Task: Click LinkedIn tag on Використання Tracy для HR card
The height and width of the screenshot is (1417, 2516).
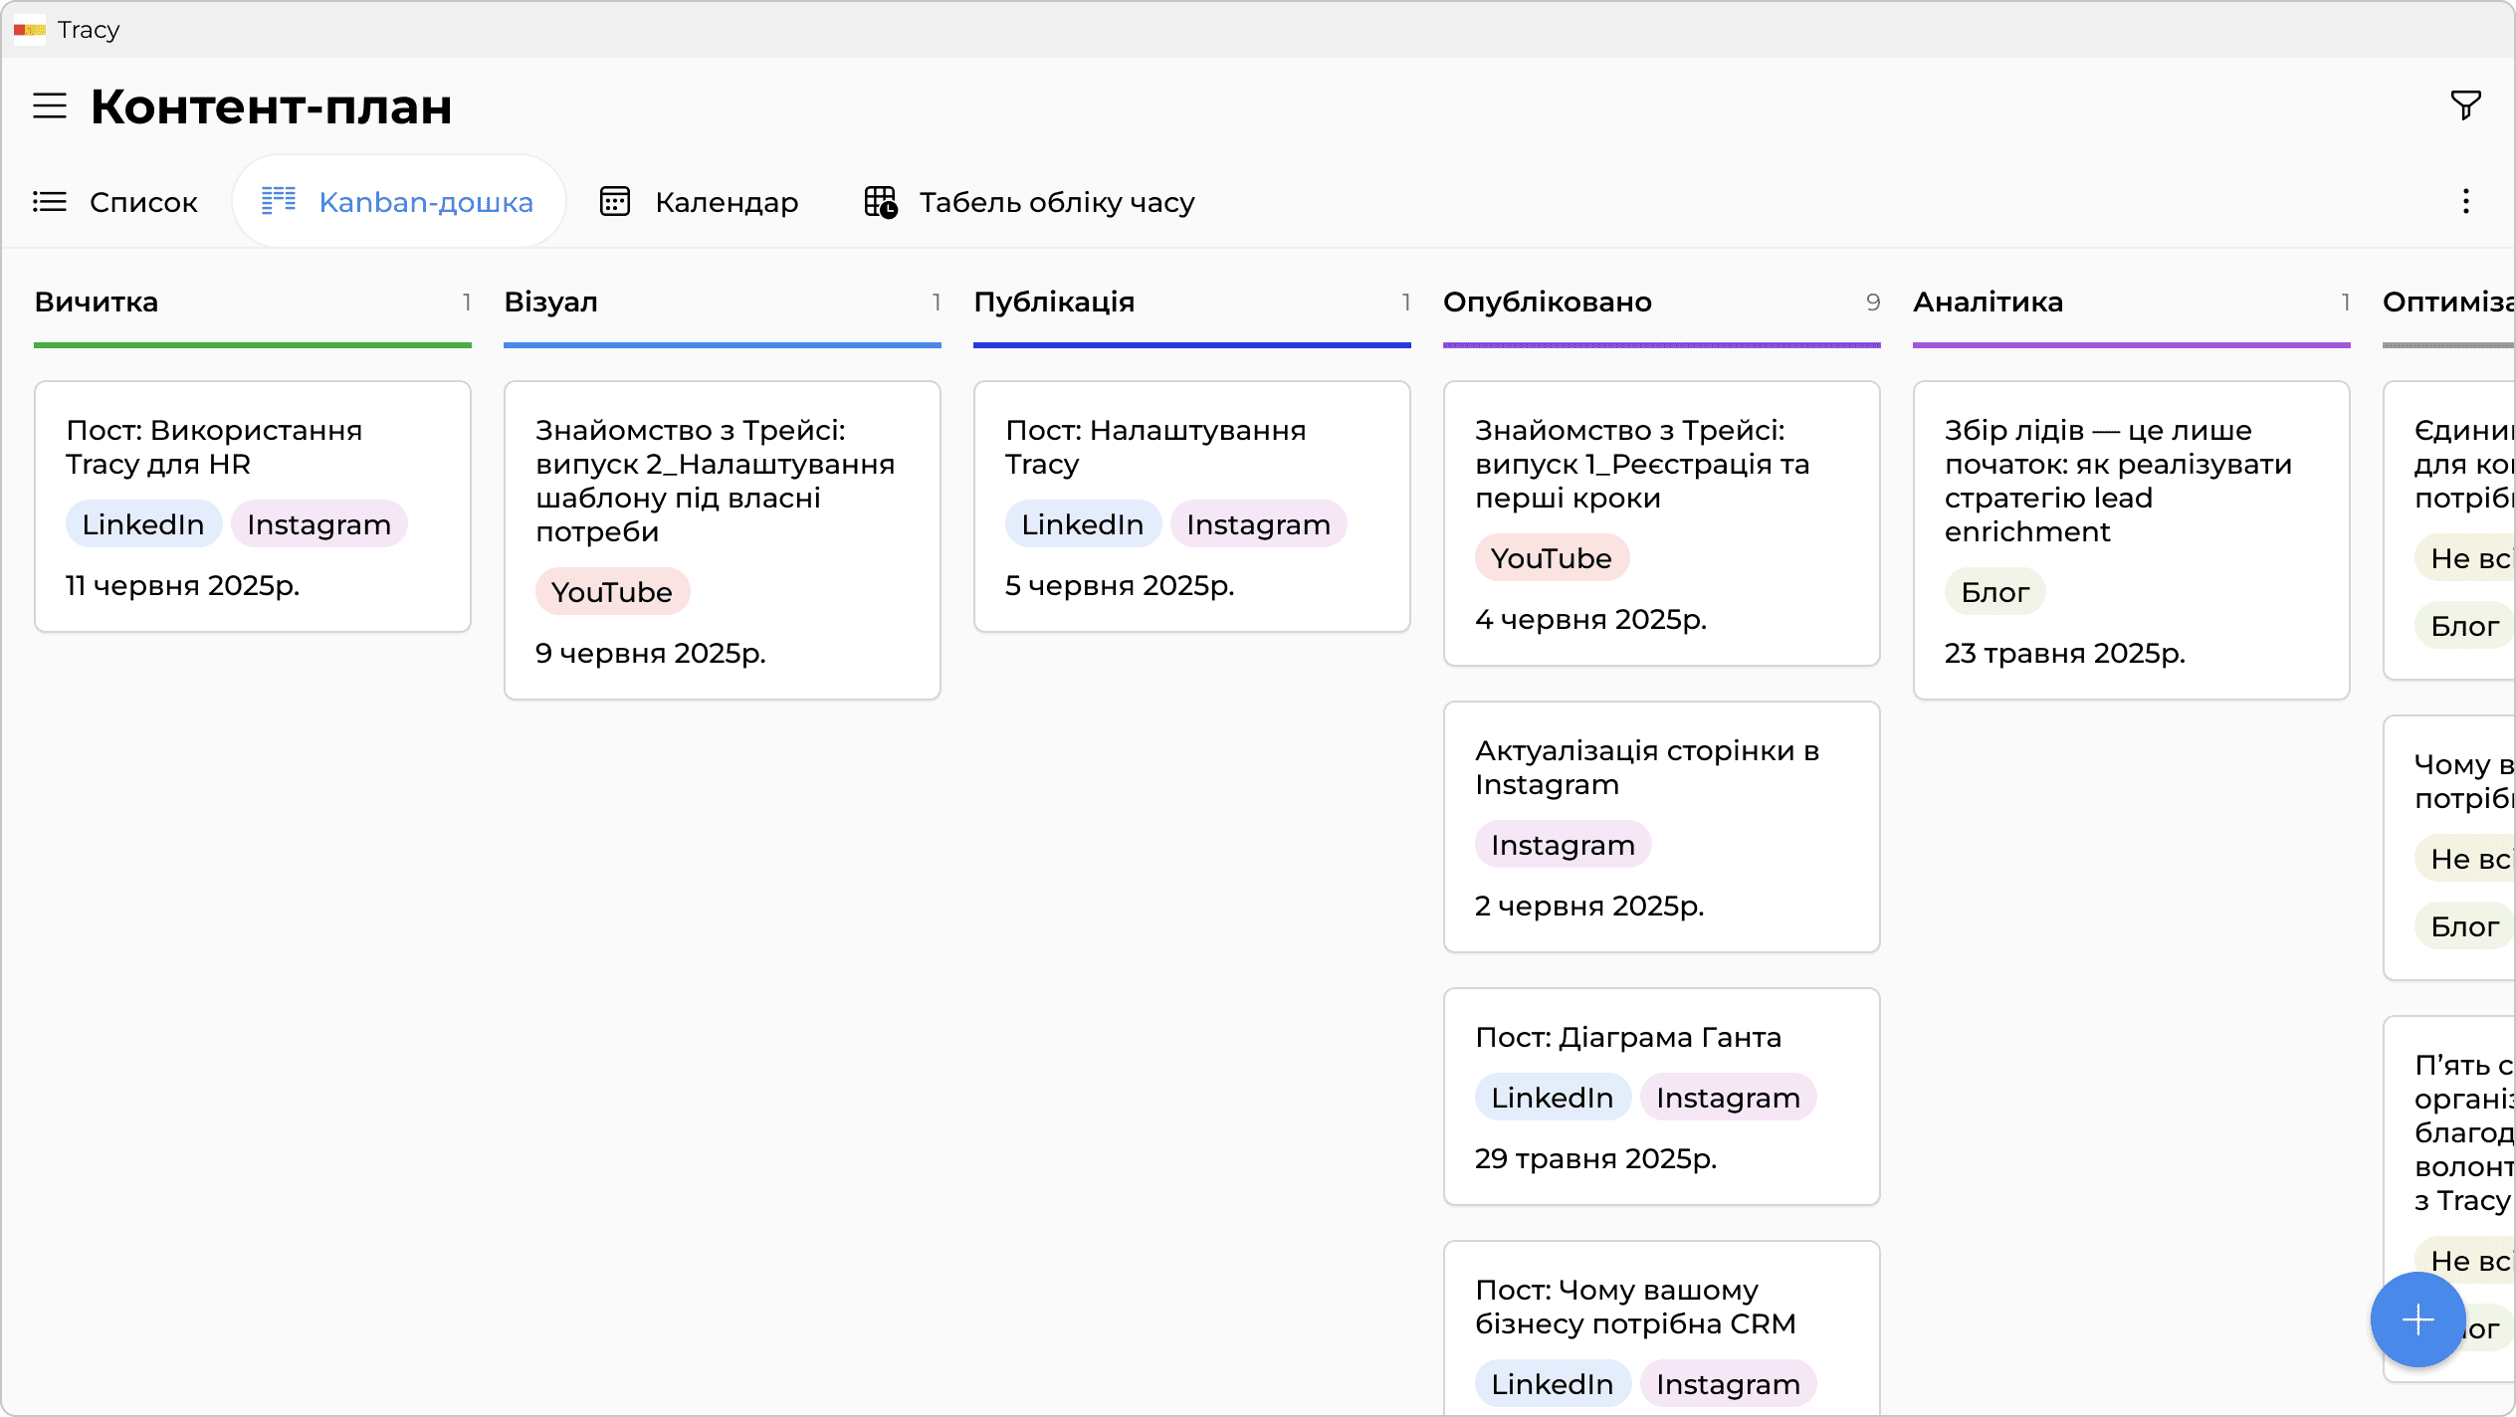Action: (143, 524)
